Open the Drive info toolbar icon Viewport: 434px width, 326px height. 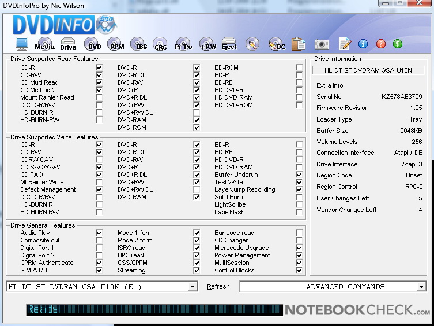pos(68,44)
